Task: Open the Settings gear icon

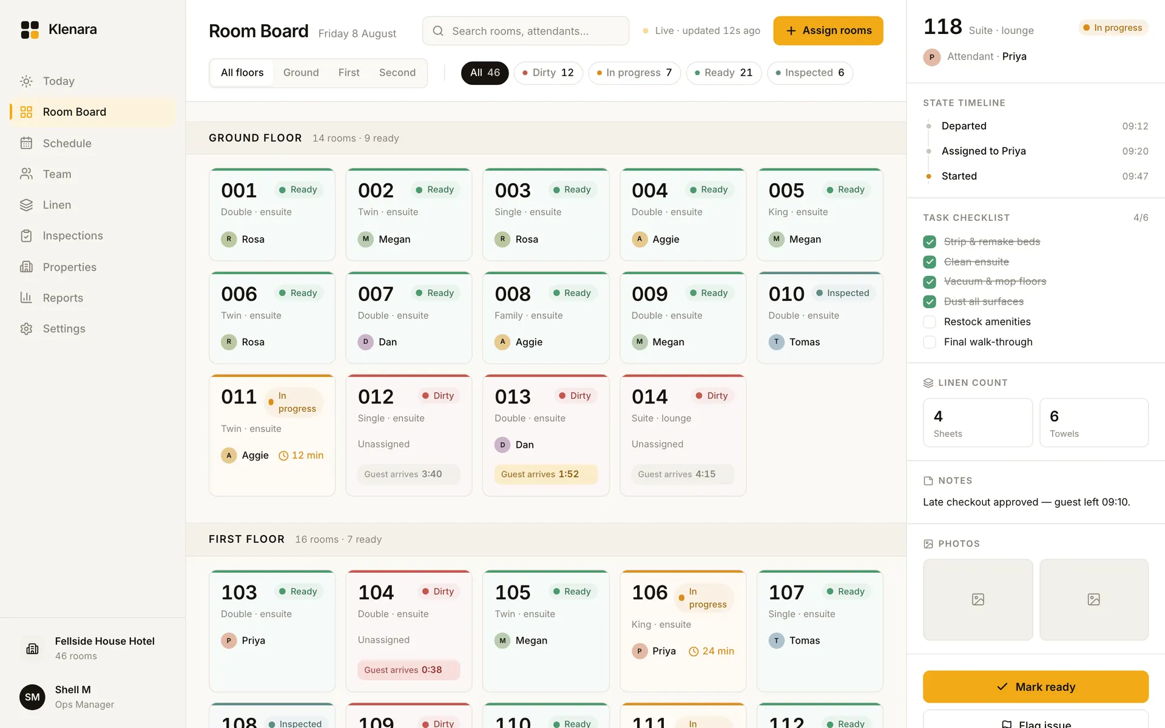Action: [26, 329]
